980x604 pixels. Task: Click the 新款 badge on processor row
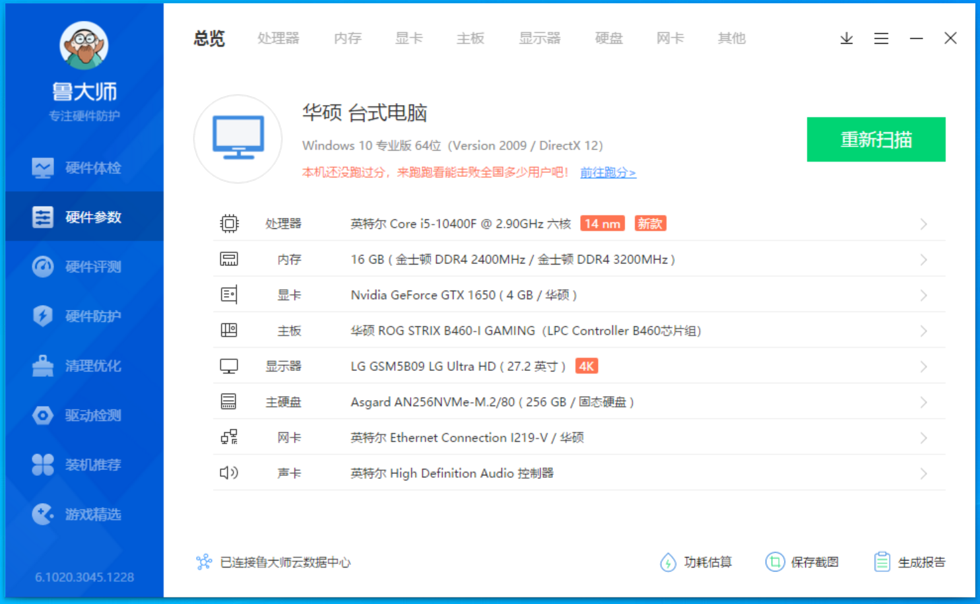pyautogui.click(x=650, y=224)
